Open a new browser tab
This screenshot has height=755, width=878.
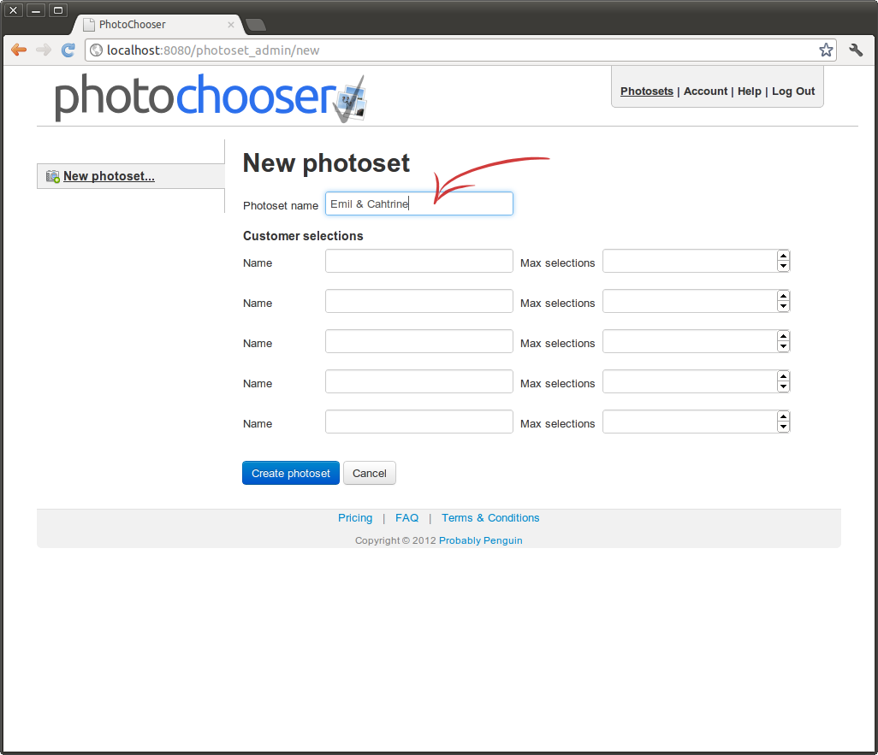click(256, 25)
